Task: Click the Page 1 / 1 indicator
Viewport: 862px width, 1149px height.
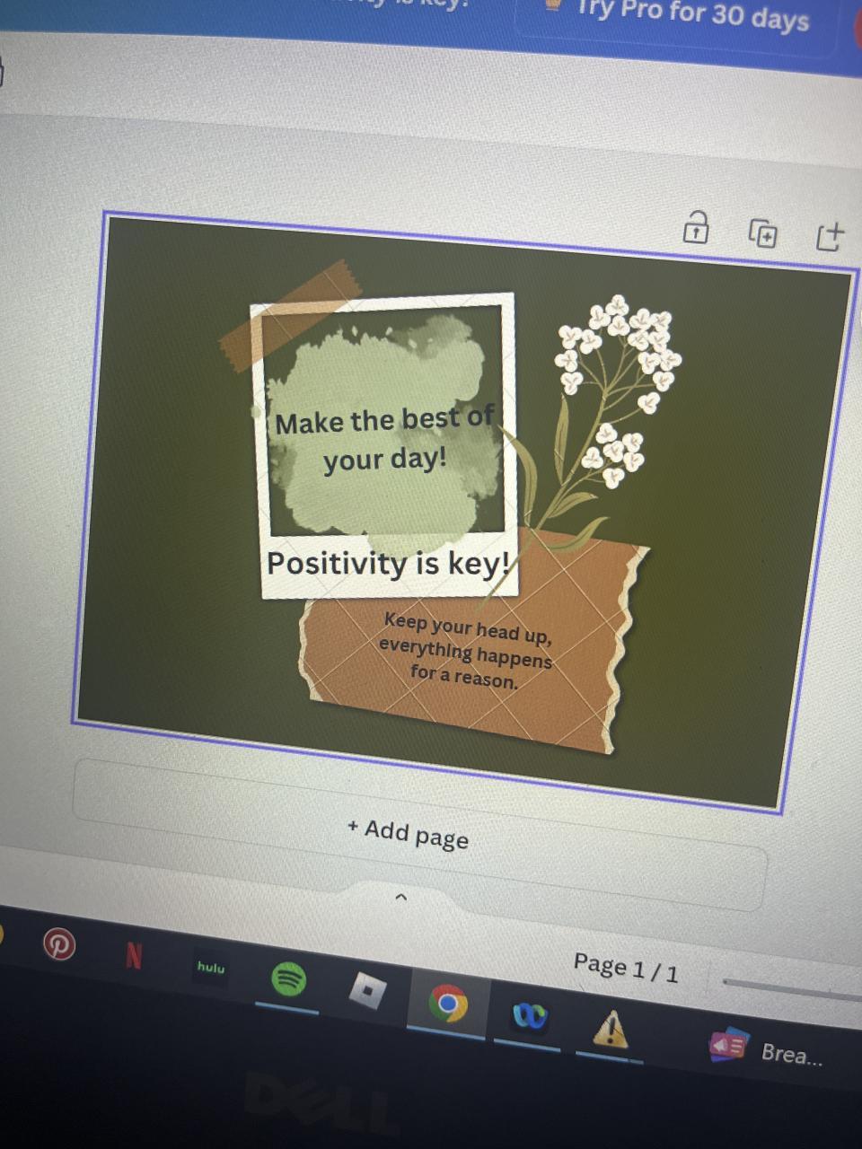Action: click(626, 968)
